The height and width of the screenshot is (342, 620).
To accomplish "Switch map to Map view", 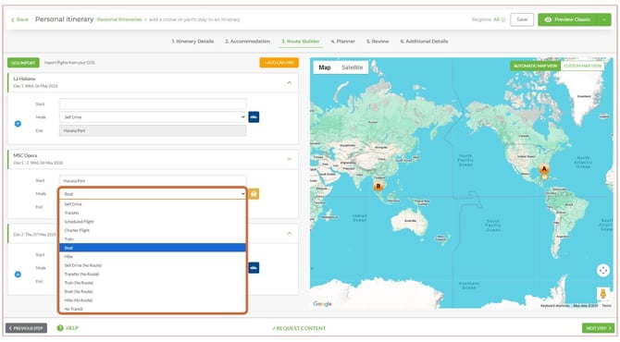I will 325,67.
